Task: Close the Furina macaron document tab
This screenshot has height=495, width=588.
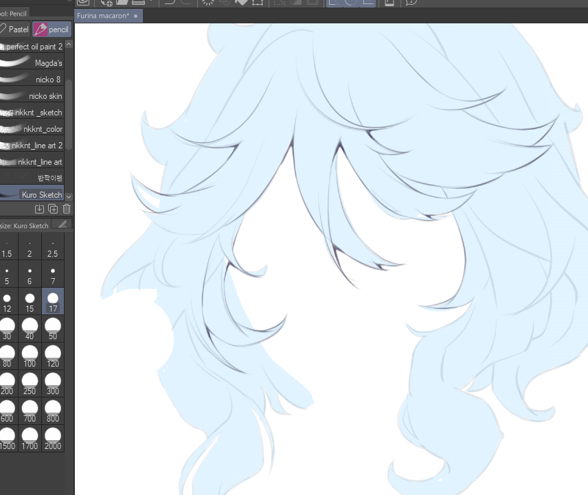Action: point(136,16)
